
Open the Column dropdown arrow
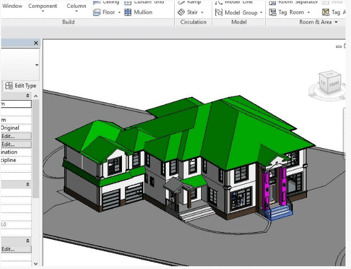pyautogui.click(x=76, y=13)
